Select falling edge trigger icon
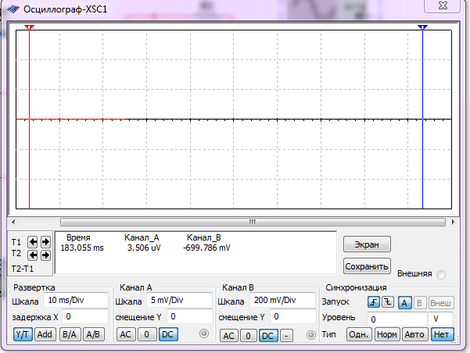 pyautogui.click(x=388, y=302)
